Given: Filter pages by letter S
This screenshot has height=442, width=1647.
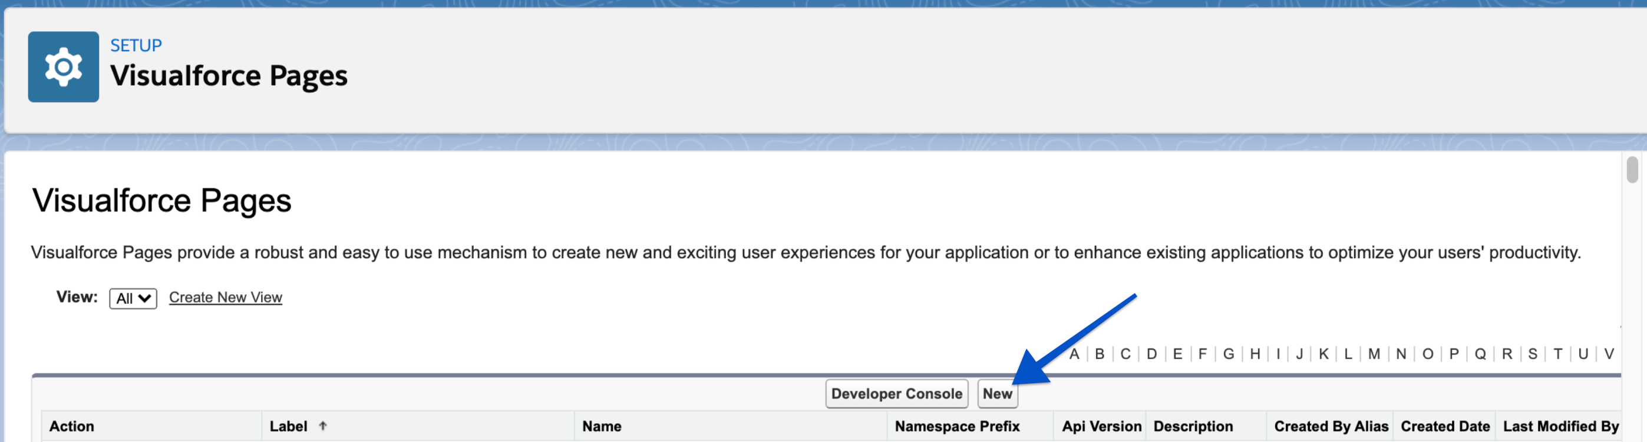Looking at the screenshot, I should (x=1533, y=354).
